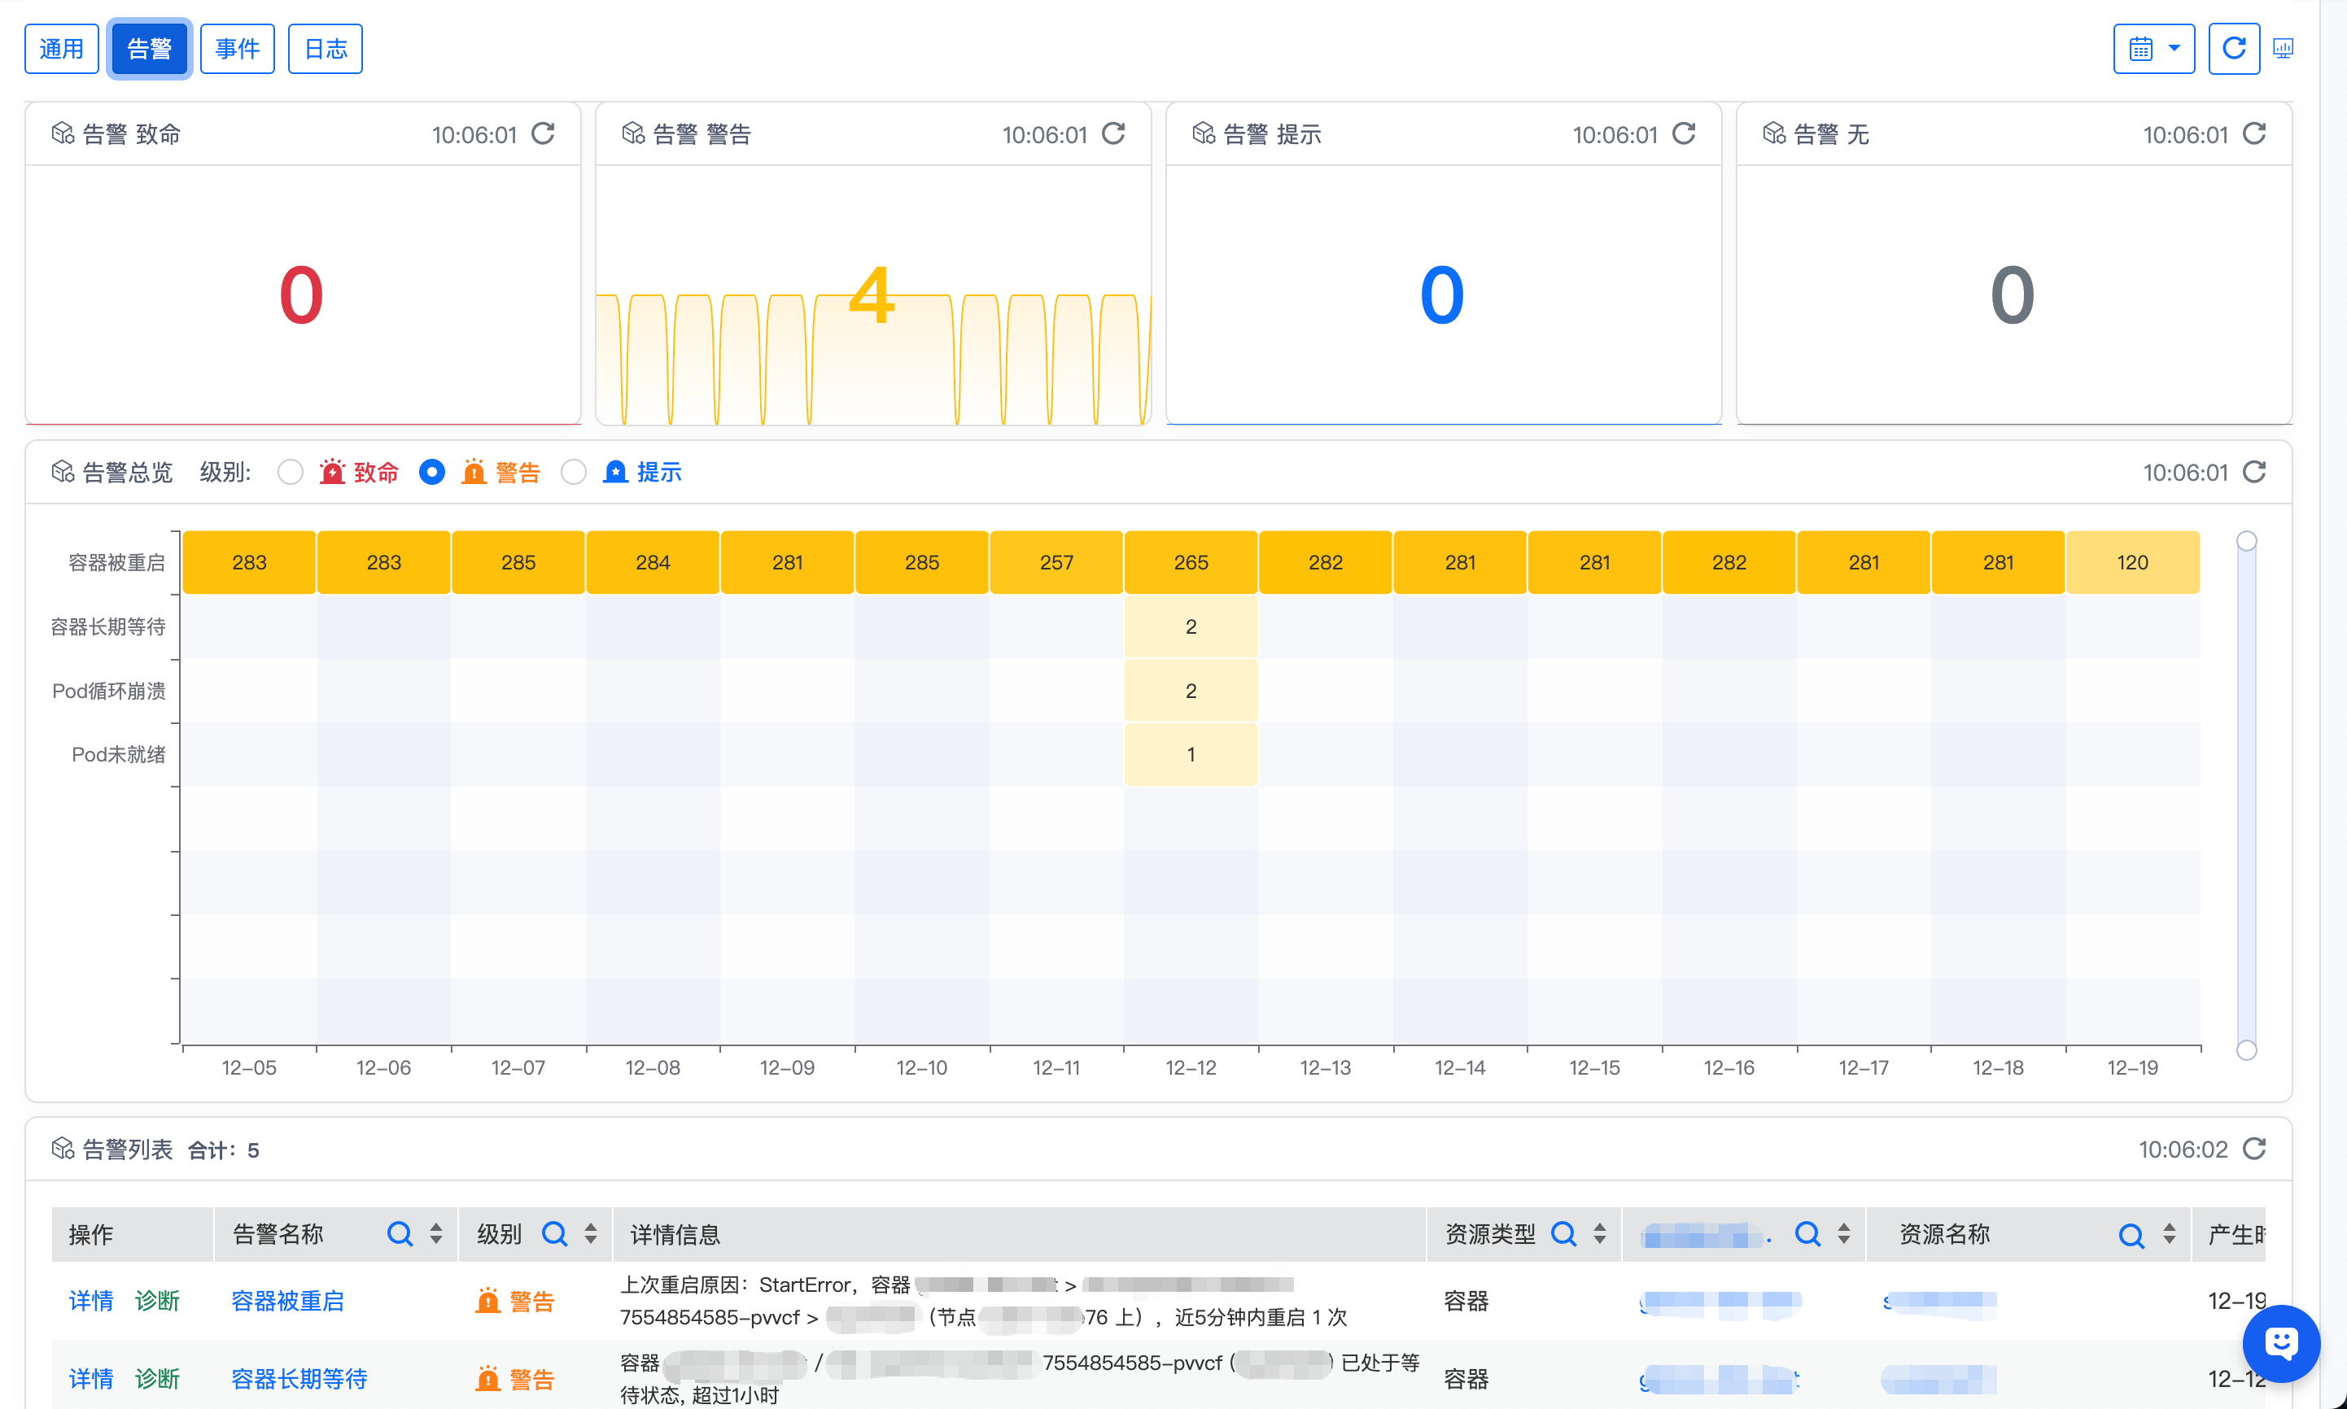Switch to the 日志 tab
This screenshot has height=1409, width=2347.
[325, 49]
